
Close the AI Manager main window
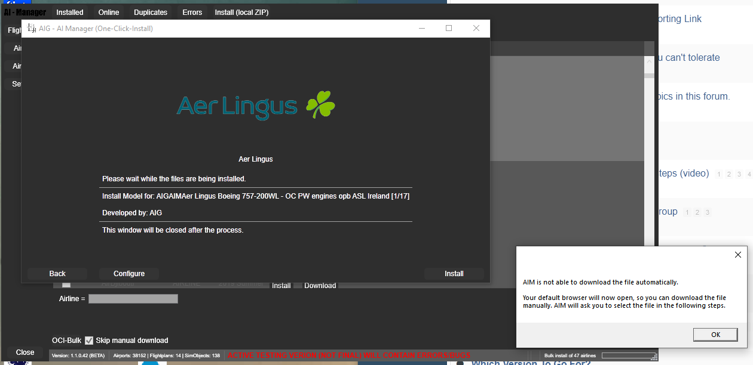pos(25,352)
